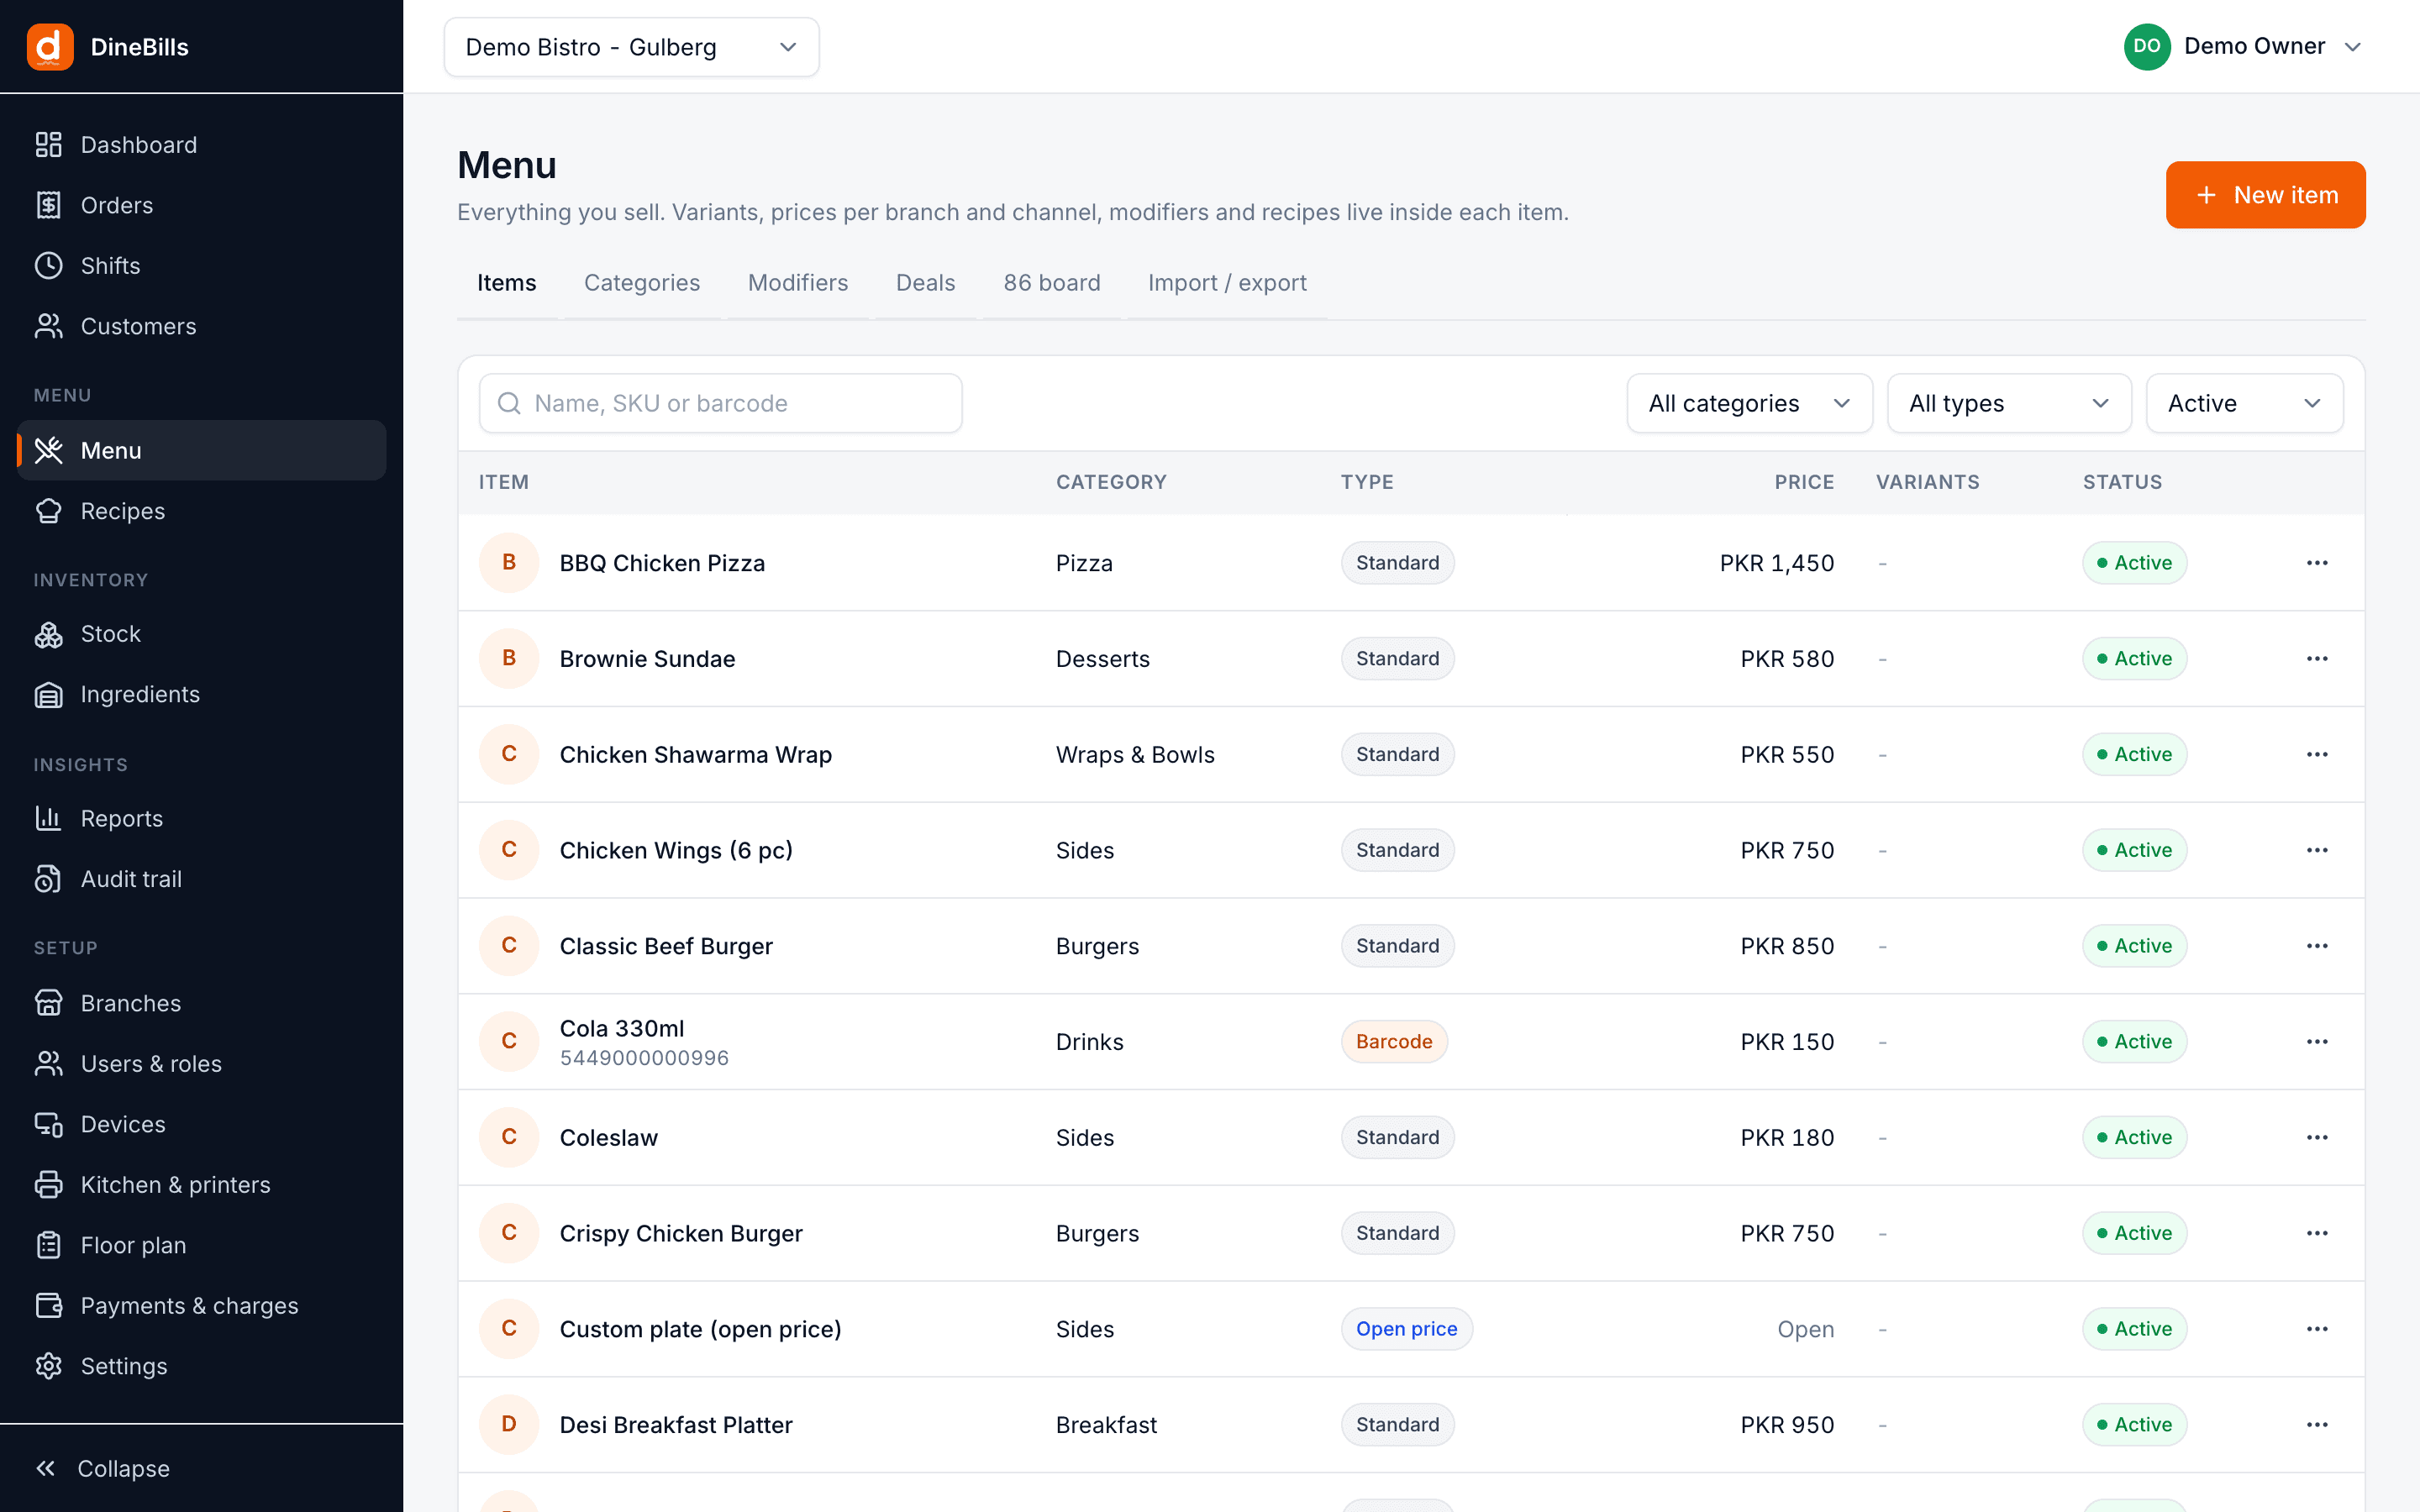This screenshot has height=1512, width=2420.
Task: Focus the Name, SKU or barcode search
Action: [x=720, y=403]
